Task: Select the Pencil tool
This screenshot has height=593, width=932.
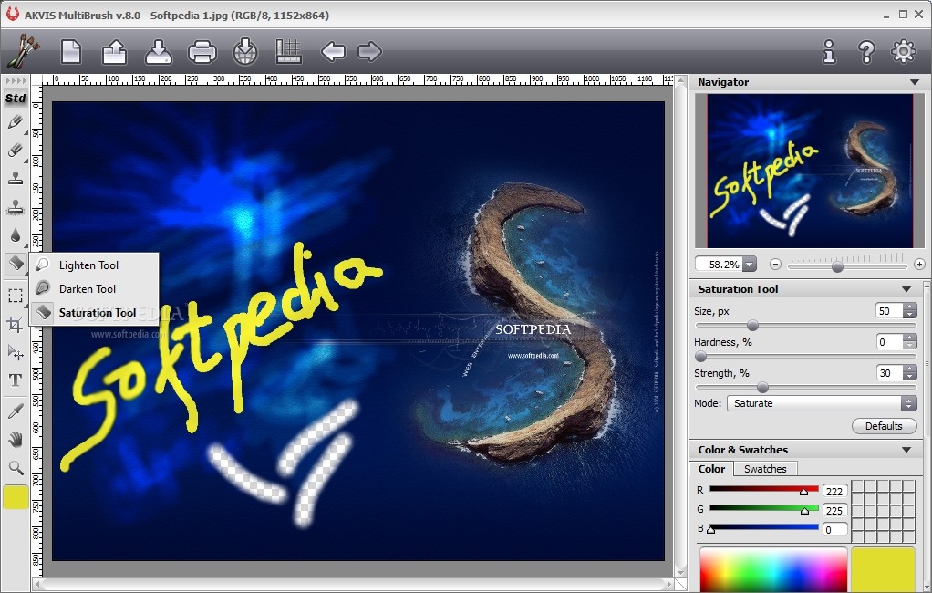Action: tap(15, 122)
